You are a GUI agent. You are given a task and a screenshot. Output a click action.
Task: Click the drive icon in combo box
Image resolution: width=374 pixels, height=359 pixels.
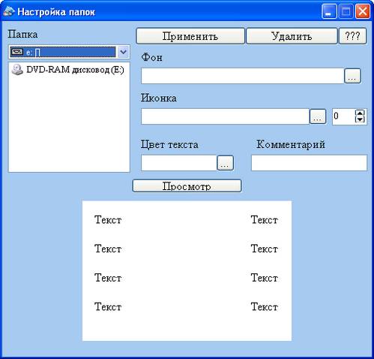click(17, 52)
